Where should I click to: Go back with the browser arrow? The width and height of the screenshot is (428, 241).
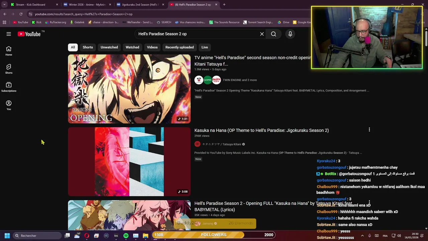click(5, 14)
